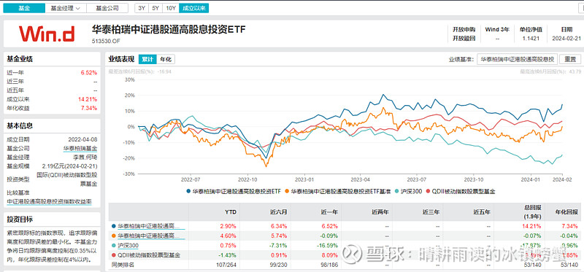Screen dimensions: 584x272
Task: Click the 同类排名 row label
Action: tap(122, 265)
